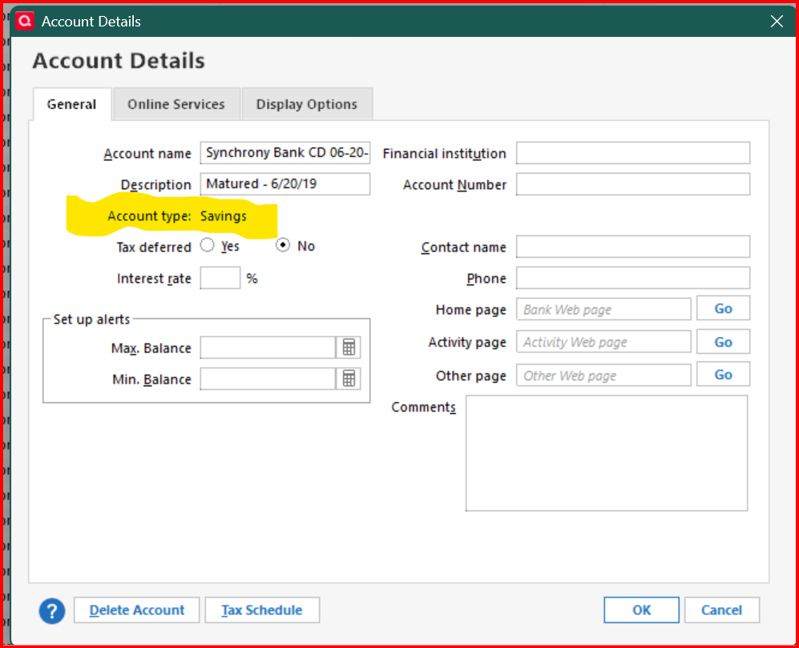This screenshot has width=799, height=648.
Task: Click the Interest rate input box
Action: (x=220, y=278)
